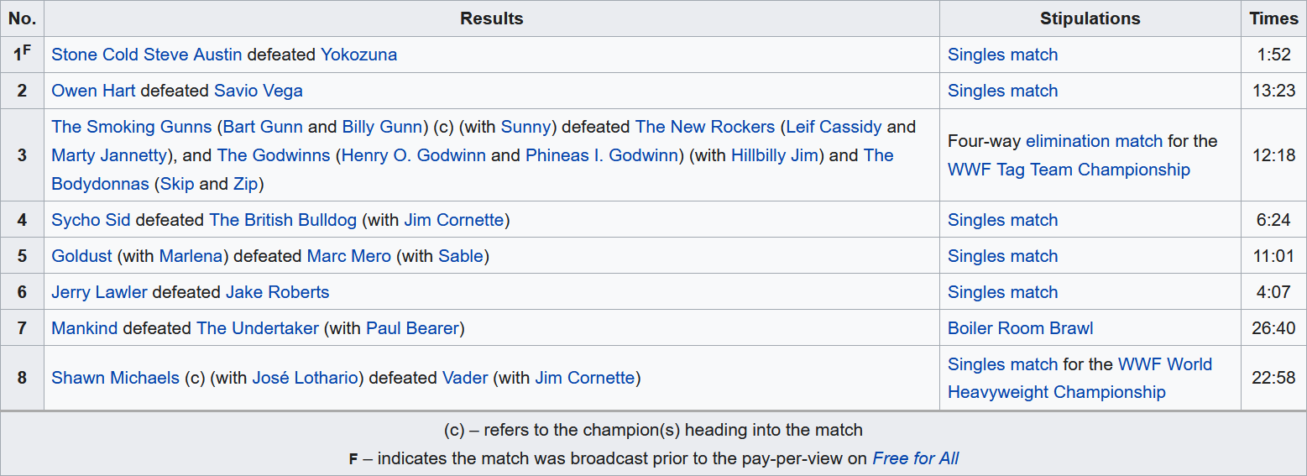Open the Goldust wrestler link

[81, 256]
